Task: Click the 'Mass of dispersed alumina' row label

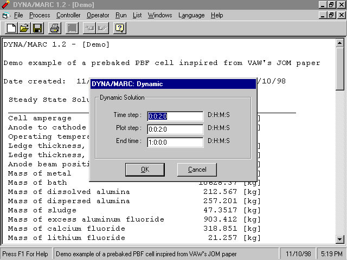Action: (69, 201)
